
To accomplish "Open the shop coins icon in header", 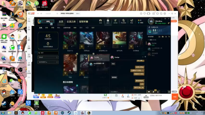I will point(131,21).
